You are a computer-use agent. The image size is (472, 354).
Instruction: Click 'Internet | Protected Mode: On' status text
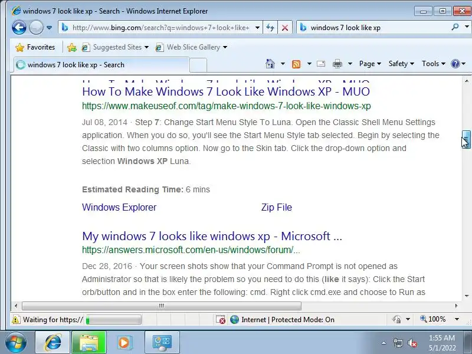(288, 319)
